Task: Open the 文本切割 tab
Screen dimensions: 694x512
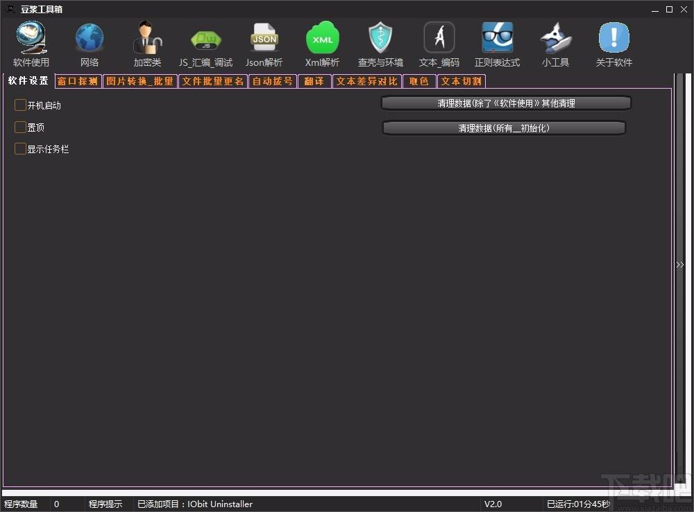Action: coord(462,81)
